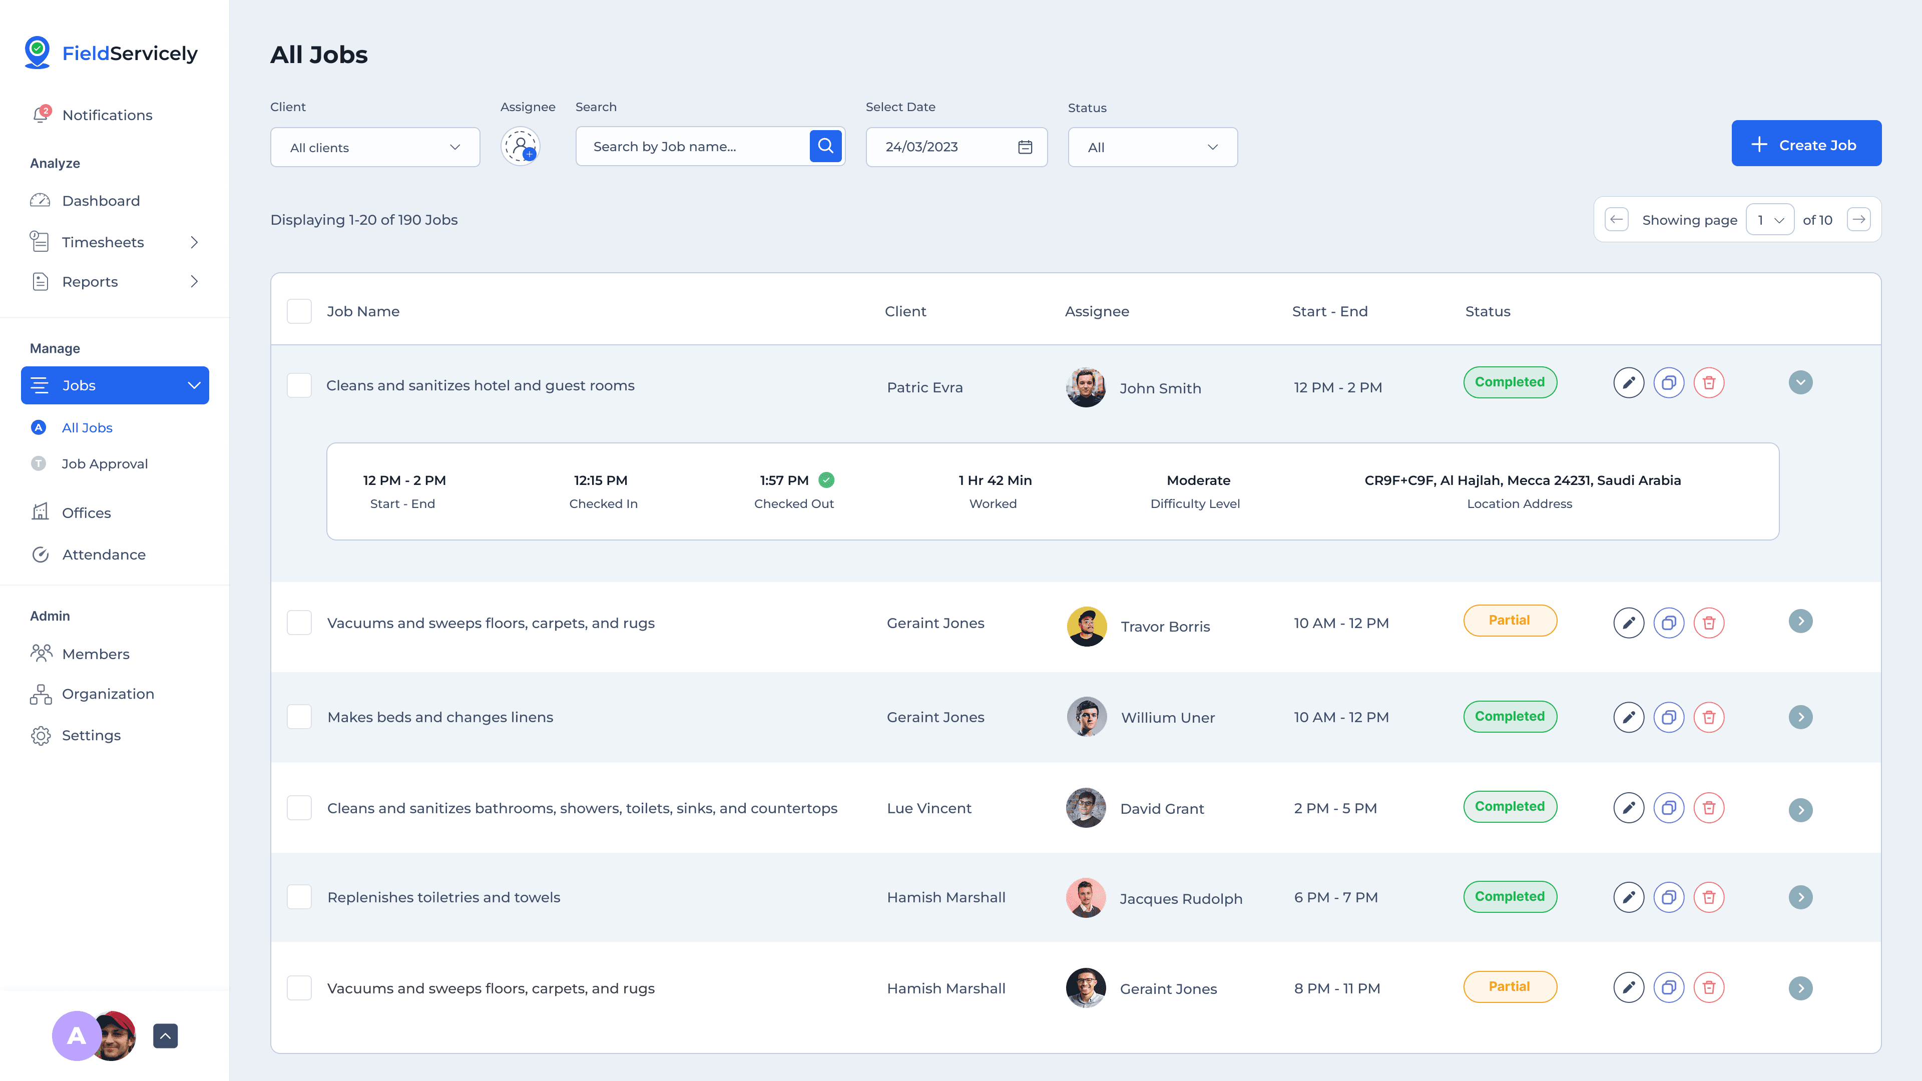Expand details for David Grant job row

point(1800,809)
